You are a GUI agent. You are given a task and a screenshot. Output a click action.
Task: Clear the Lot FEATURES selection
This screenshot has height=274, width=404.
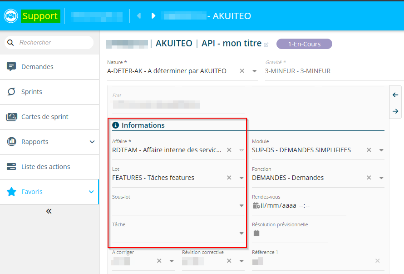point(229,178)
